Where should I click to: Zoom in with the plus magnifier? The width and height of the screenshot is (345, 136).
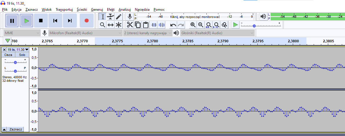tap(193, 25)
